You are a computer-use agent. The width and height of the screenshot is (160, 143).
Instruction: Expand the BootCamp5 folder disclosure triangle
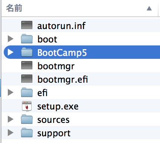coord(10,52)
